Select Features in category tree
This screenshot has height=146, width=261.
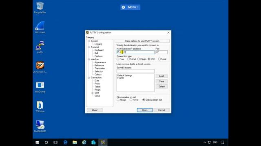pos(99,56)
